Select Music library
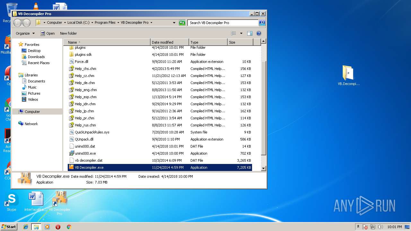Viewport: 411px width, 231px height. click(29, 87)
